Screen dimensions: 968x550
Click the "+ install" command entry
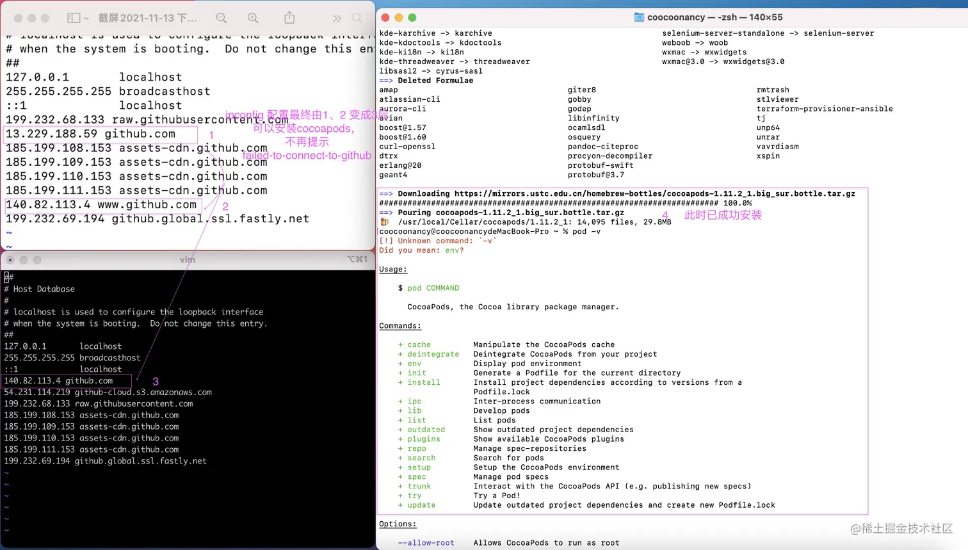point(419,383)
